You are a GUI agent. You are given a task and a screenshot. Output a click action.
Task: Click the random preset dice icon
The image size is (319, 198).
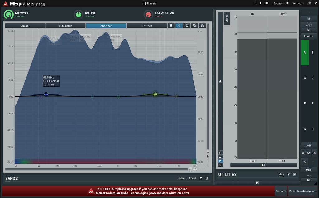267,3
